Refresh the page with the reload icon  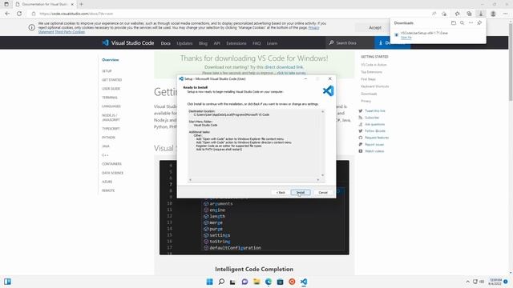pos(19,14)
